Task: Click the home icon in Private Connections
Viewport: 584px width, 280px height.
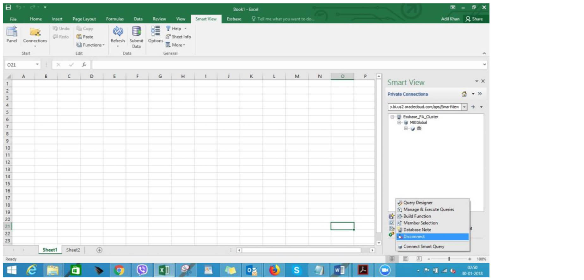Action: [x=464, y=94]
